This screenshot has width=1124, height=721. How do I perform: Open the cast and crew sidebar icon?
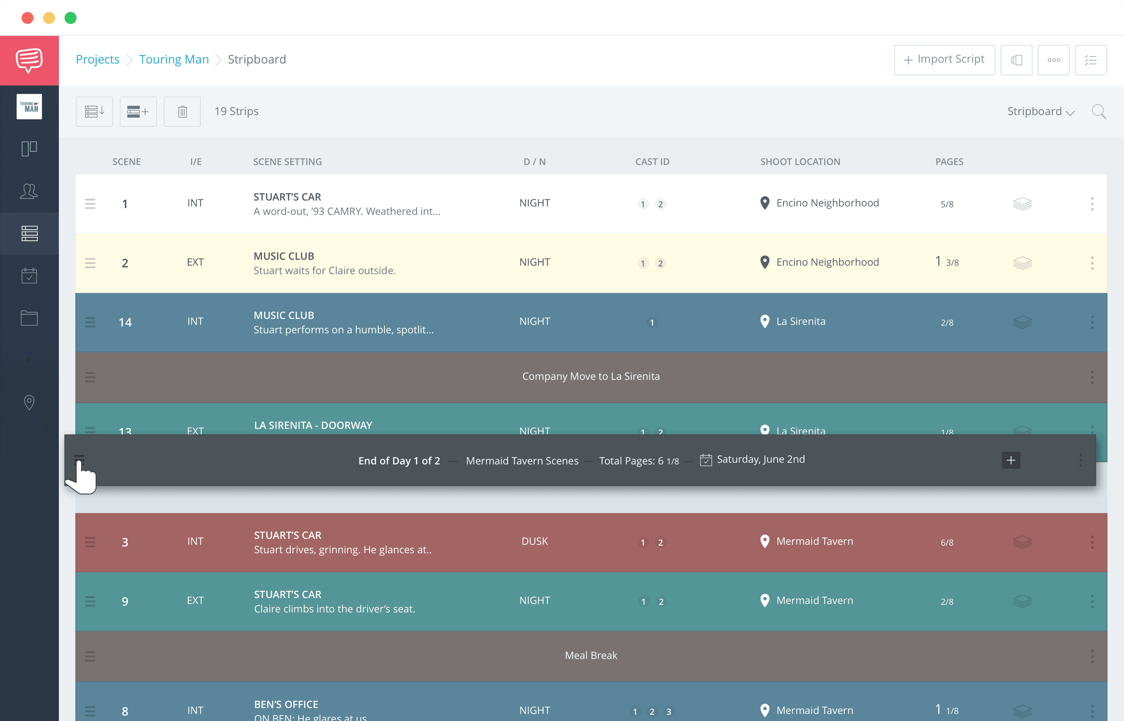click(x=29, y=191)
